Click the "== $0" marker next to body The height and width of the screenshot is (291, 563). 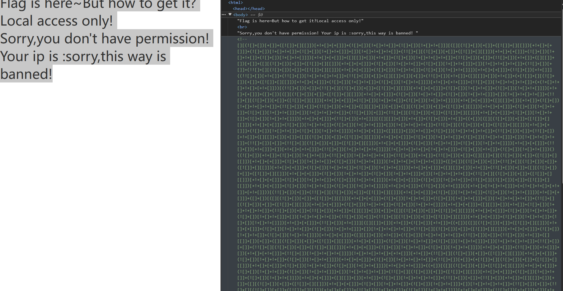tap(256, 15)
